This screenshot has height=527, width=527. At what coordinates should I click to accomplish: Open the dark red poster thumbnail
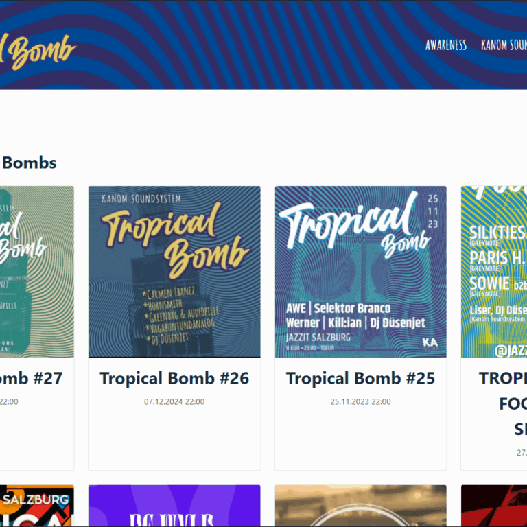click(x=494, y=506)
